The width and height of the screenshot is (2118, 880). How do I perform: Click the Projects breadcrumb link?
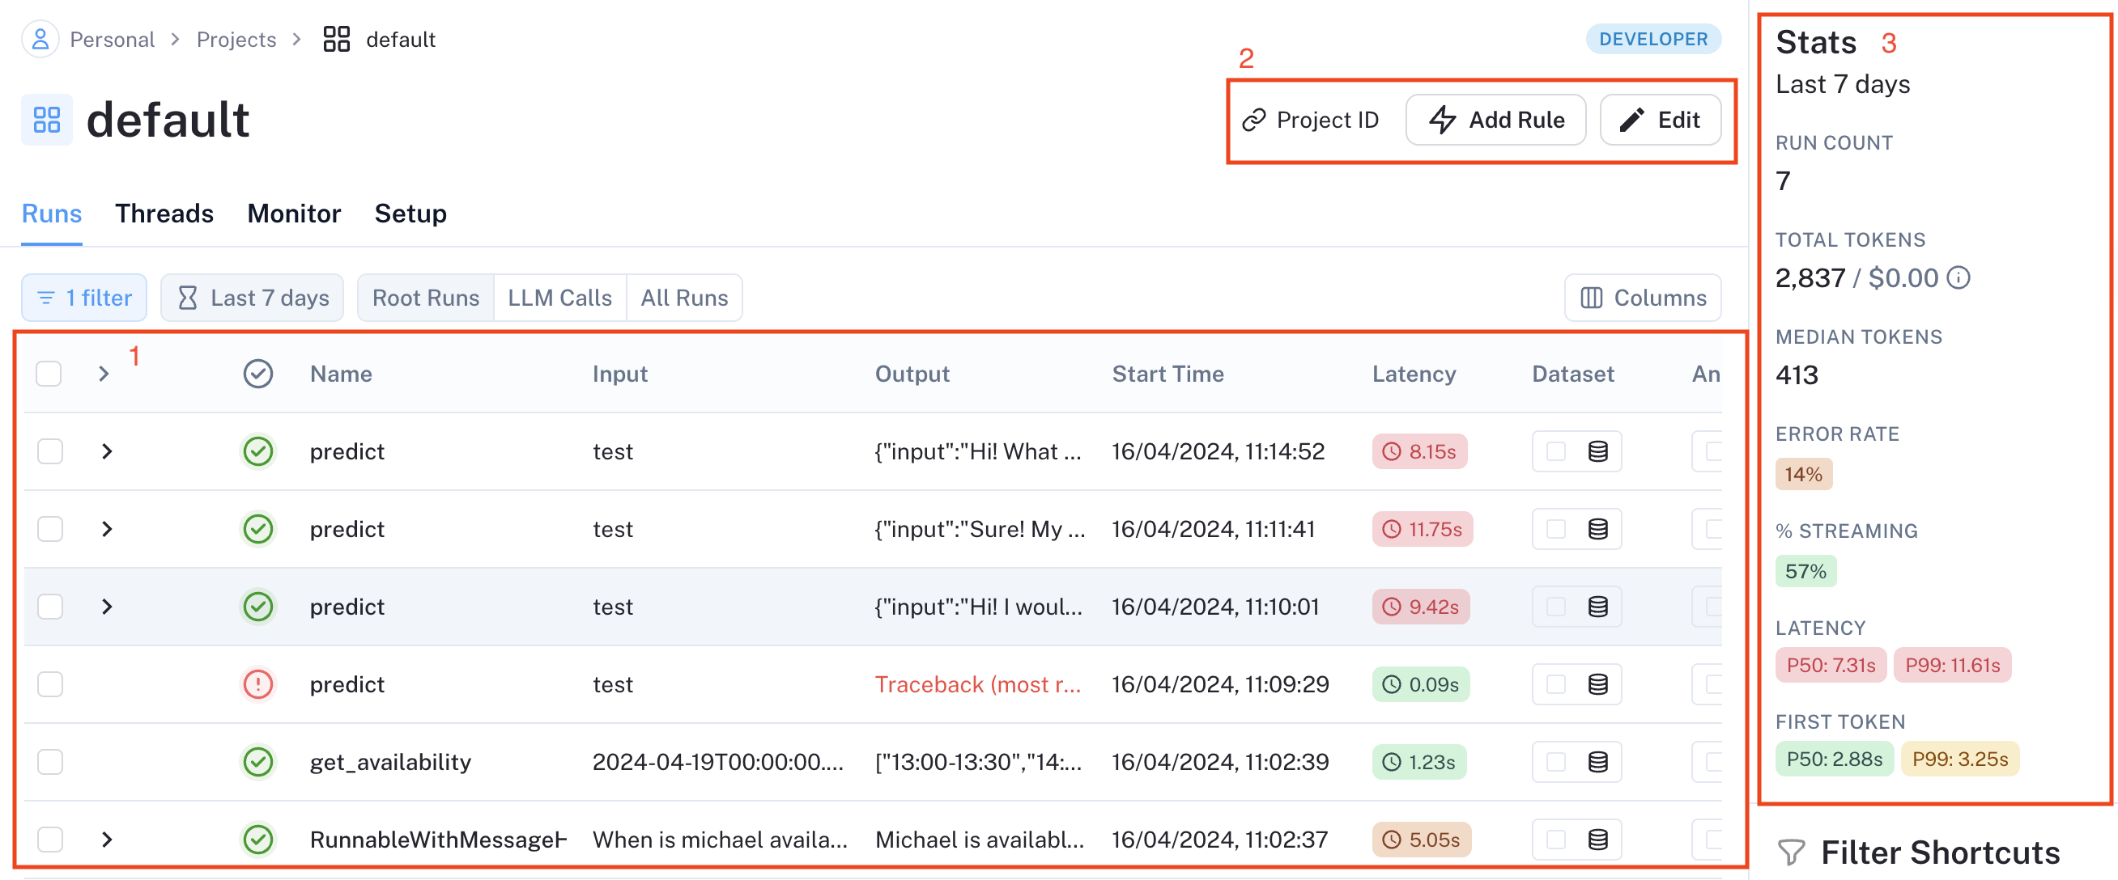click(236, 39)
